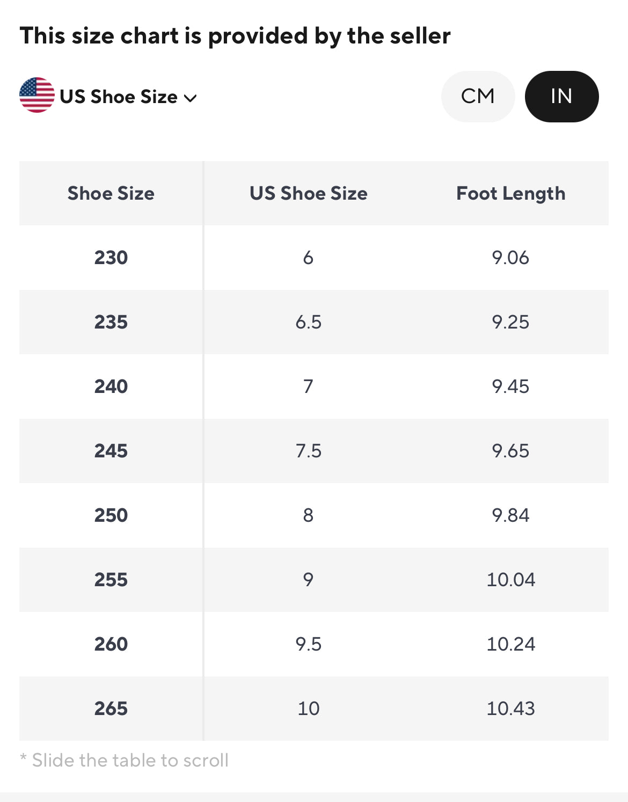Click shoe size 250 cell

tap(111, 515)
